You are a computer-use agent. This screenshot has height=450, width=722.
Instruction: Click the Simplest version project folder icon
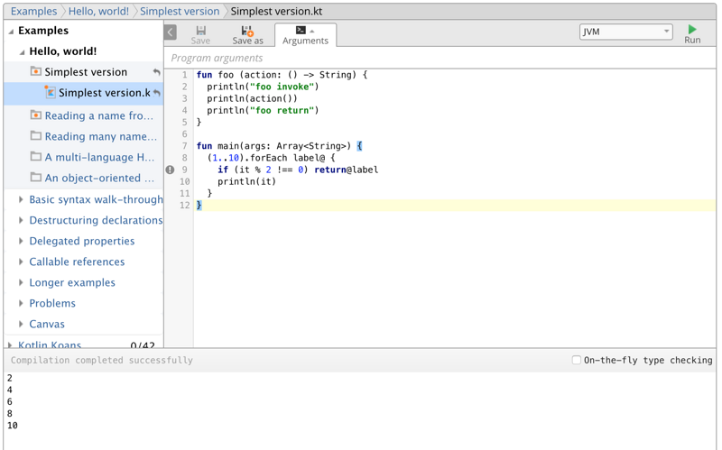[35, 71]
